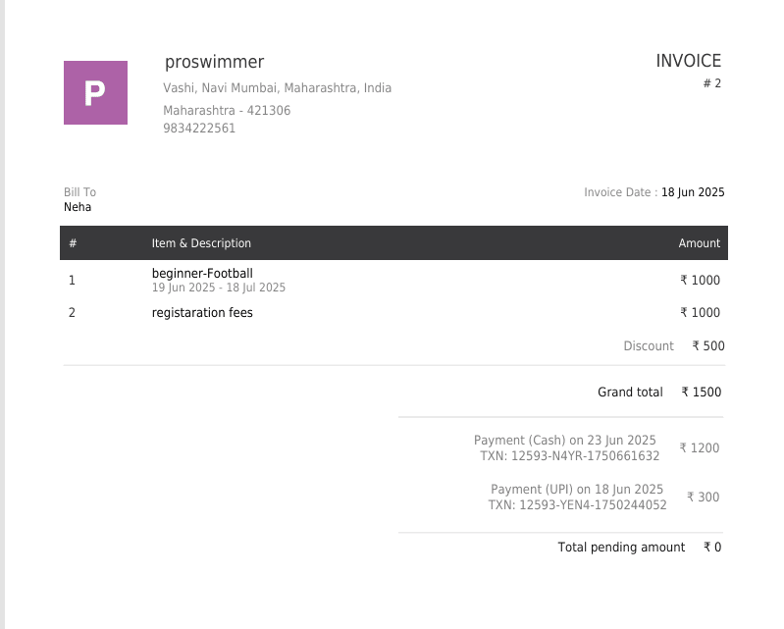The width and height of the screenshot is (784, 629).
Task: Click the registaration fees line item
Action: pyautogui.click(x=202, y=313)
